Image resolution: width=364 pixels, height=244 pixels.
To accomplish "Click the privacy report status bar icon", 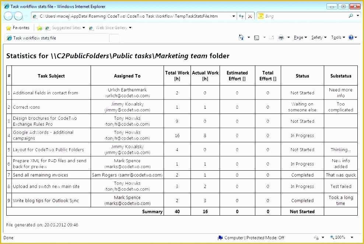I will click(316, 237).
